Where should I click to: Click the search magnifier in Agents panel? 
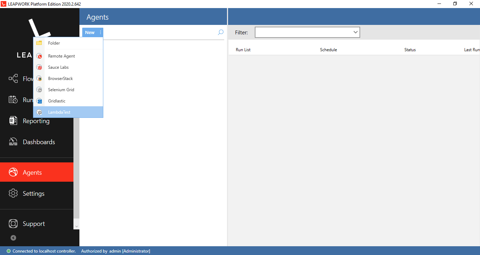tap(221, 32)
